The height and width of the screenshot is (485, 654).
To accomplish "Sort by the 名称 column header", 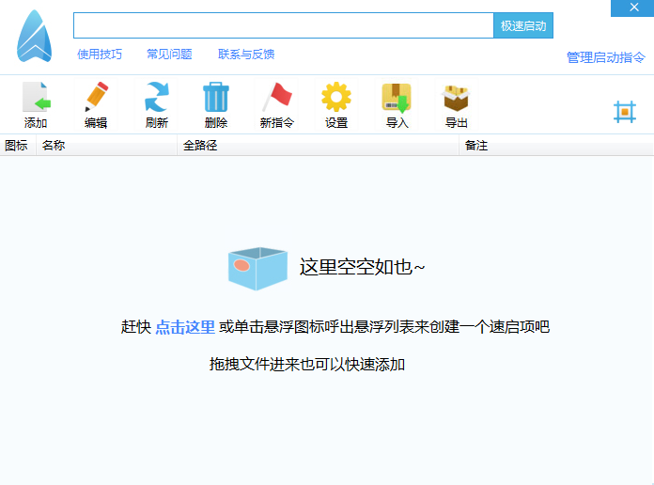I will tap(107, 146).
